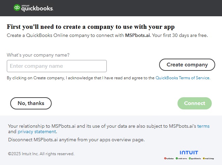Viewport: 222px width, 165px height.
Task: Click the page heading about creating a company
Action: click(91, 27)
